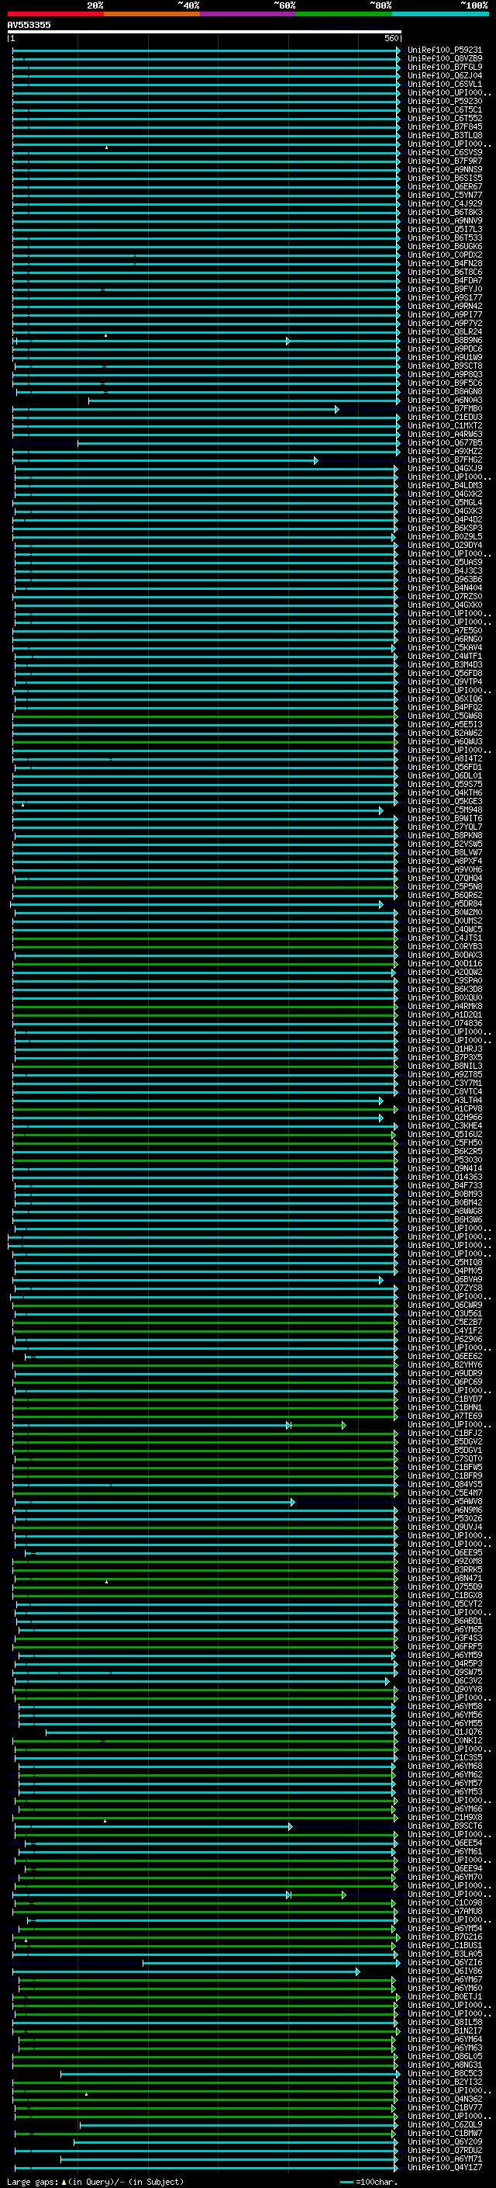The width and height of the screenshot is (496, 2188).
Task: Open the UniRef100_Q8VZB9 hit entry
Action: click(x=444, y=59)
